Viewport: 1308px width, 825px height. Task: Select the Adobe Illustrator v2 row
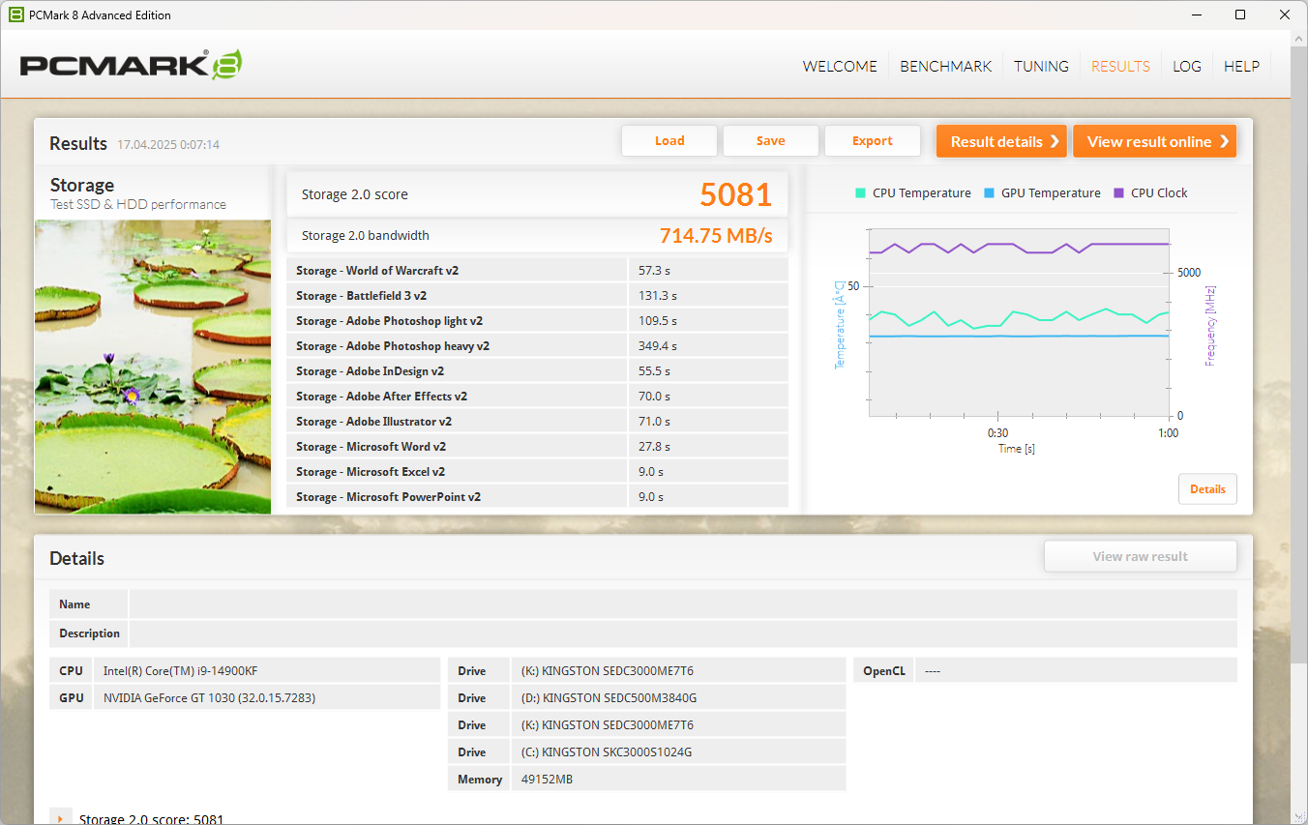click(537, 422)
